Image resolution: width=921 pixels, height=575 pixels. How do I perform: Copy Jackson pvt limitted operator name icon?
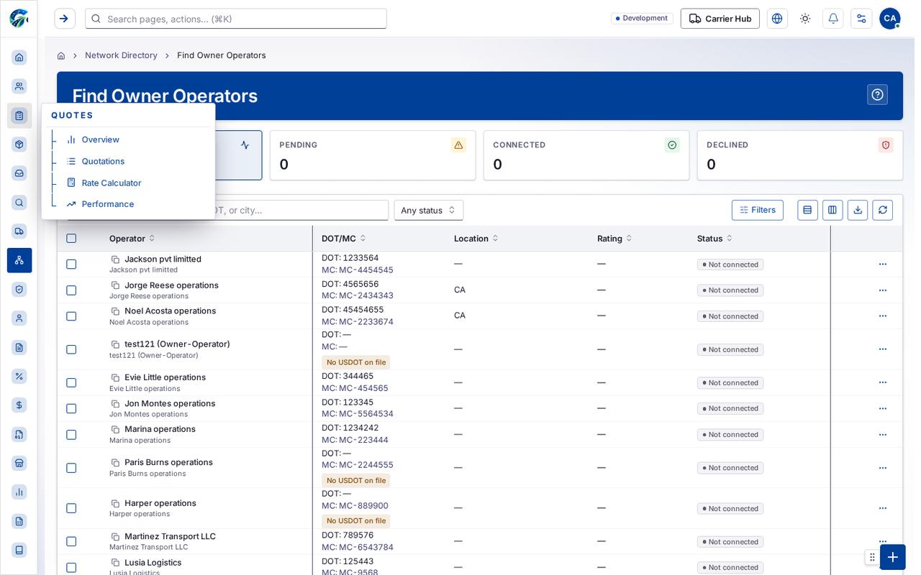(x=115, y=259)
